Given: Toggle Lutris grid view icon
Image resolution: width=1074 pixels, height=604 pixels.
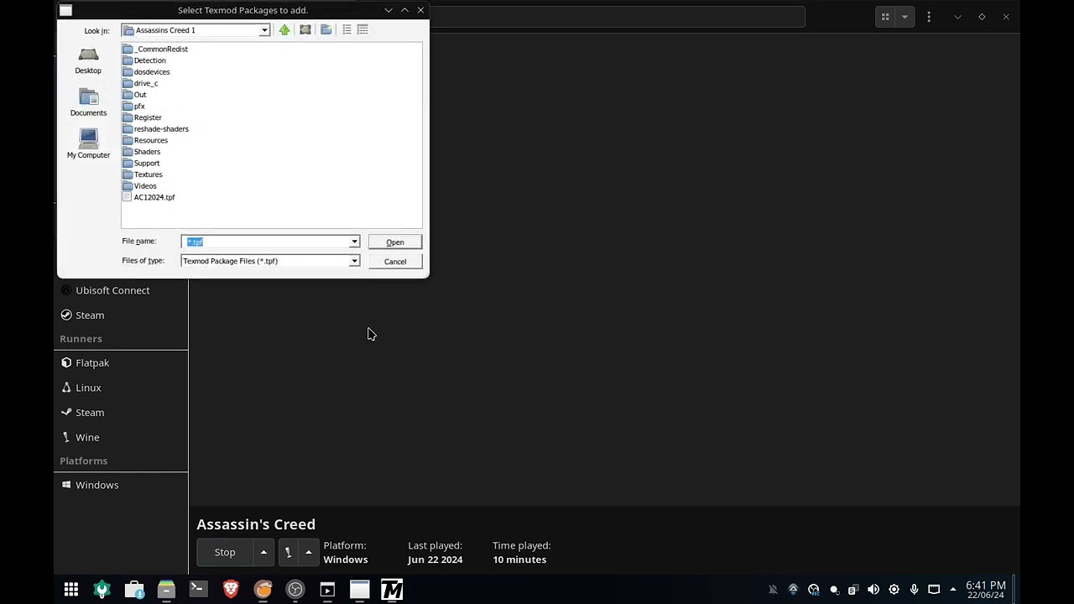Looking at the screenshot, I should tap(885, 17).
